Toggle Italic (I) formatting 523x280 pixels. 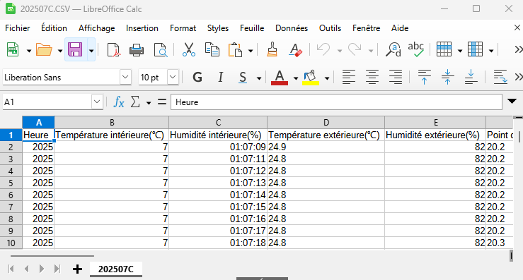click(x=220, y=78)
